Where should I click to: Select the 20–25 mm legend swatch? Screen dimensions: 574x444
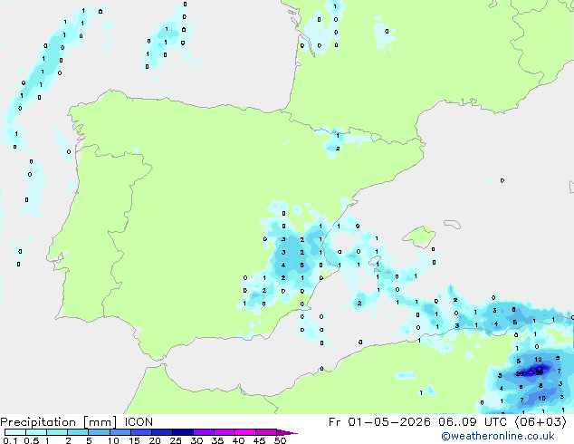pos(161,432)
